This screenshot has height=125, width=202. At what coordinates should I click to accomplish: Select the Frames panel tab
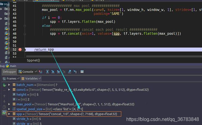(x=11, y=79)
